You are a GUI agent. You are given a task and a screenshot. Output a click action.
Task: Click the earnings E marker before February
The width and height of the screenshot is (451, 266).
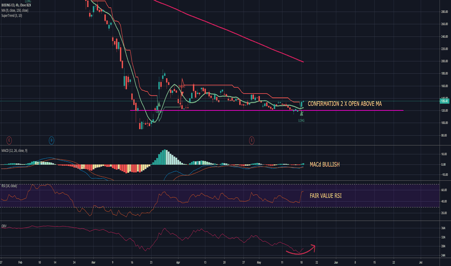click(9, 140)
